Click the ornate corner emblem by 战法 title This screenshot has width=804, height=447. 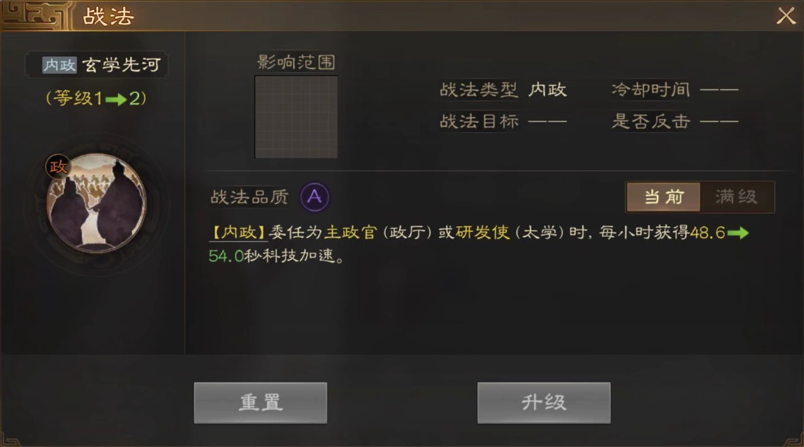point(36,15)
